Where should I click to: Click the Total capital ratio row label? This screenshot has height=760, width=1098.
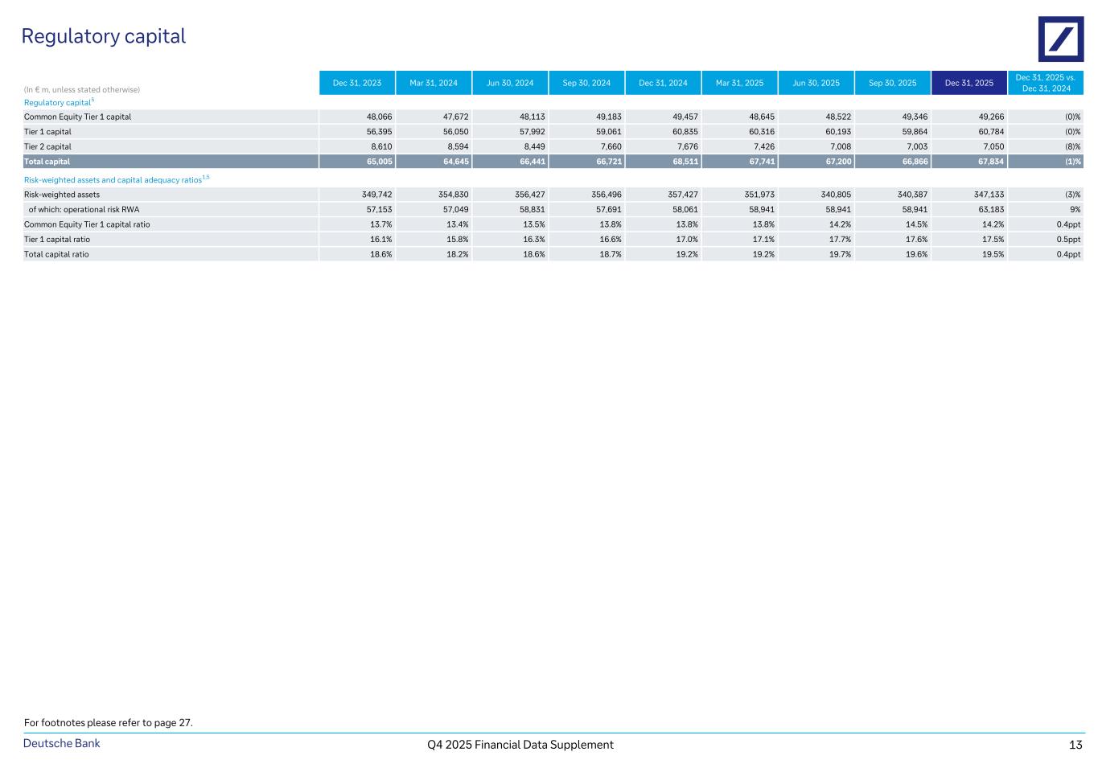pyautogui.click(x=56, y=254)
